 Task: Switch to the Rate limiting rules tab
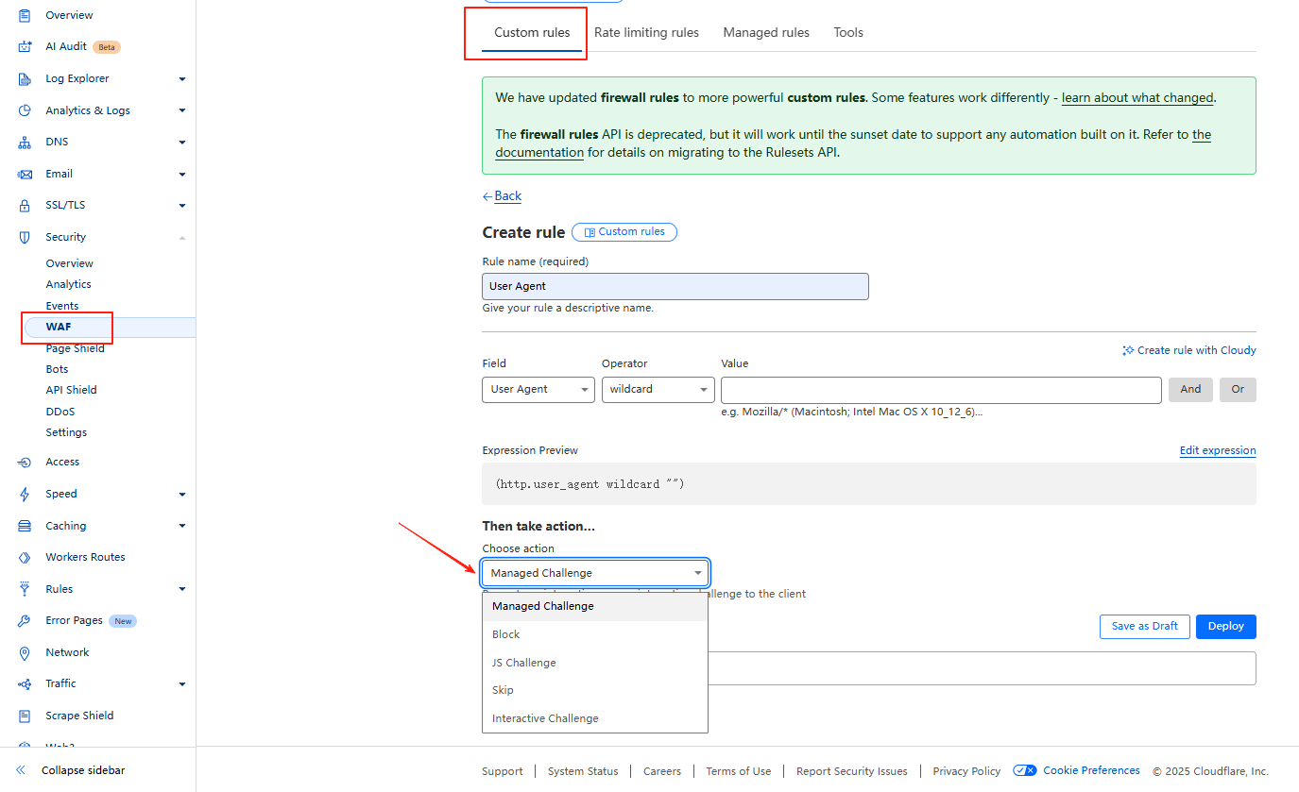tap(646, 32)
